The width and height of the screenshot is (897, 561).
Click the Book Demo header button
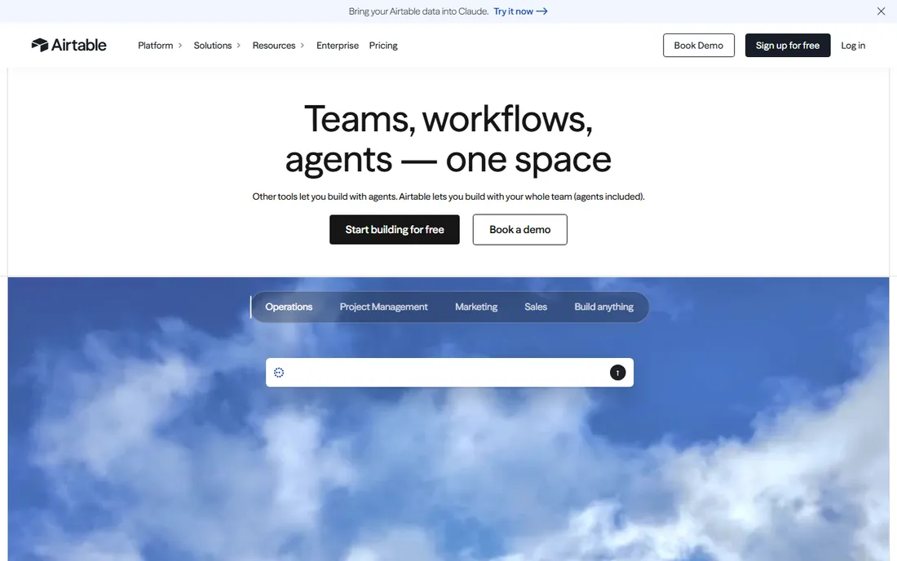pyautogui.click(x=699, y=45)
